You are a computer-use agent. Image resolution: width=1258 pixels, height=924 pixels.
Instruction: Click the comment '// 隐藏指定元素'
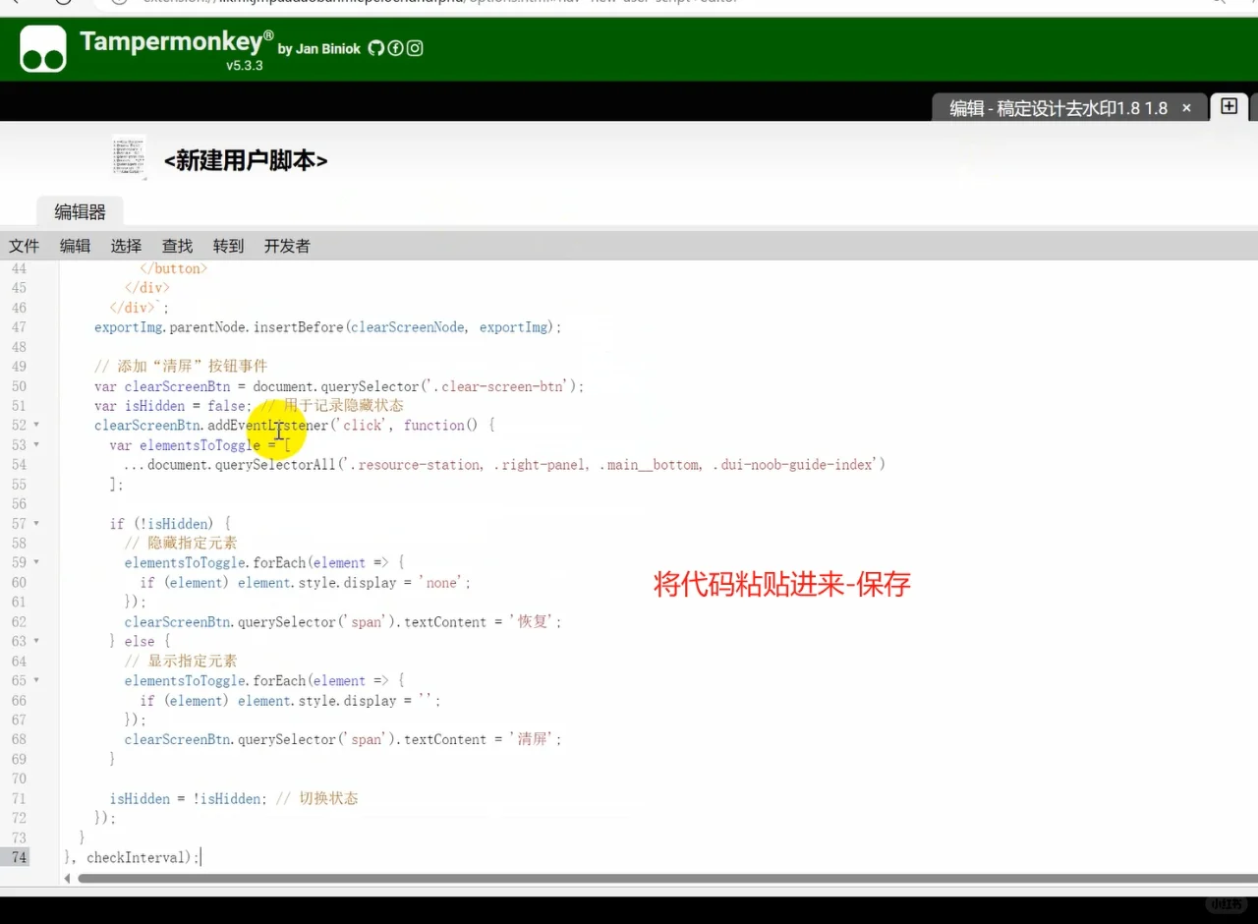tap(181, 544)
